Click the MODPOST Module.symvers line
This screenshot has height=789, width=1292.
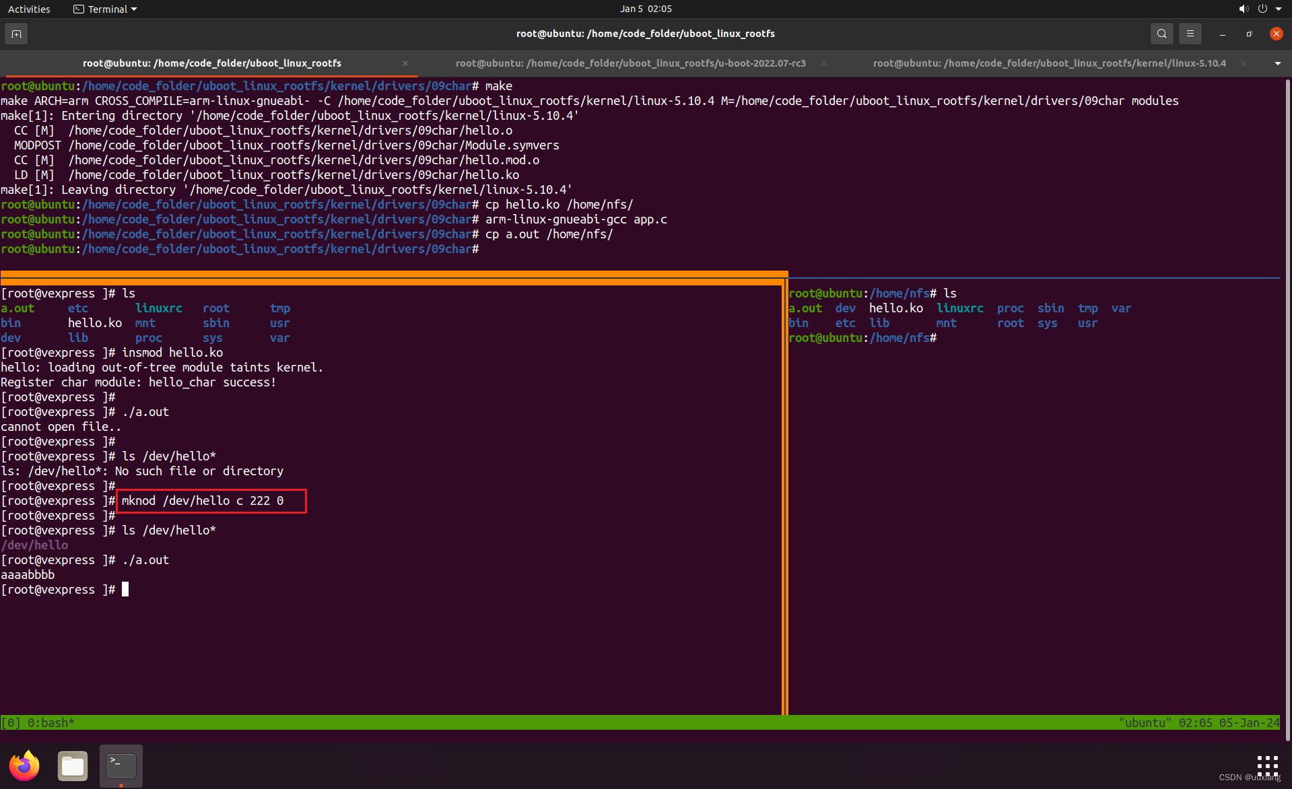tap(287, 145)
